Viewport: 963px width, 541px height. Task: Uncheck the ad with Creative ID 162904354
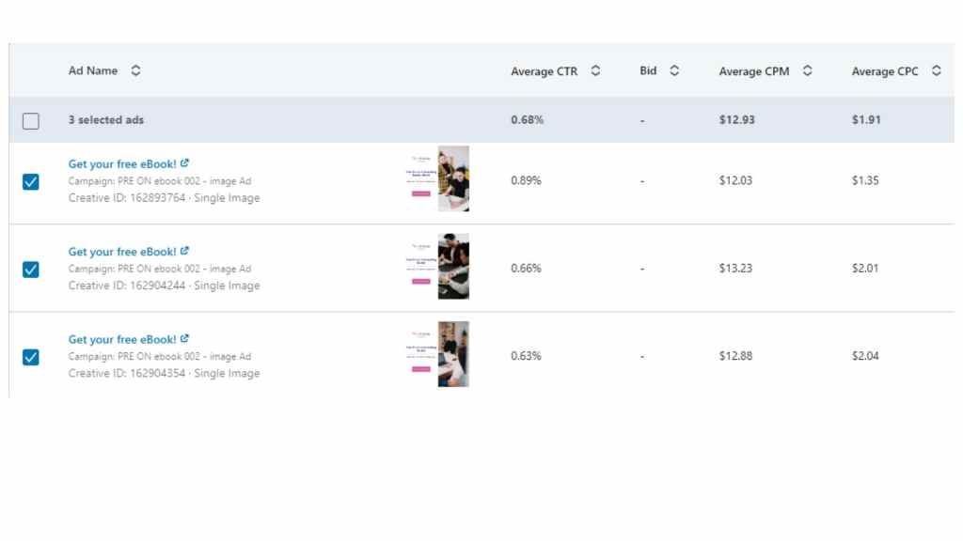click(x=31, y=357)
